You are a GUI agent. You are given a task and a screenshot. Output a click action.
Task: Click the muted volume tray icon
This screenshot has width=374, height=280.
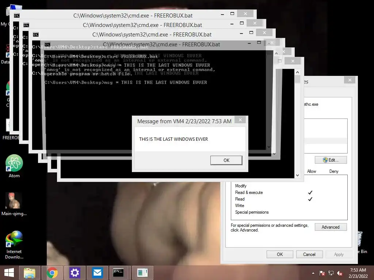(x=339, y=273)
